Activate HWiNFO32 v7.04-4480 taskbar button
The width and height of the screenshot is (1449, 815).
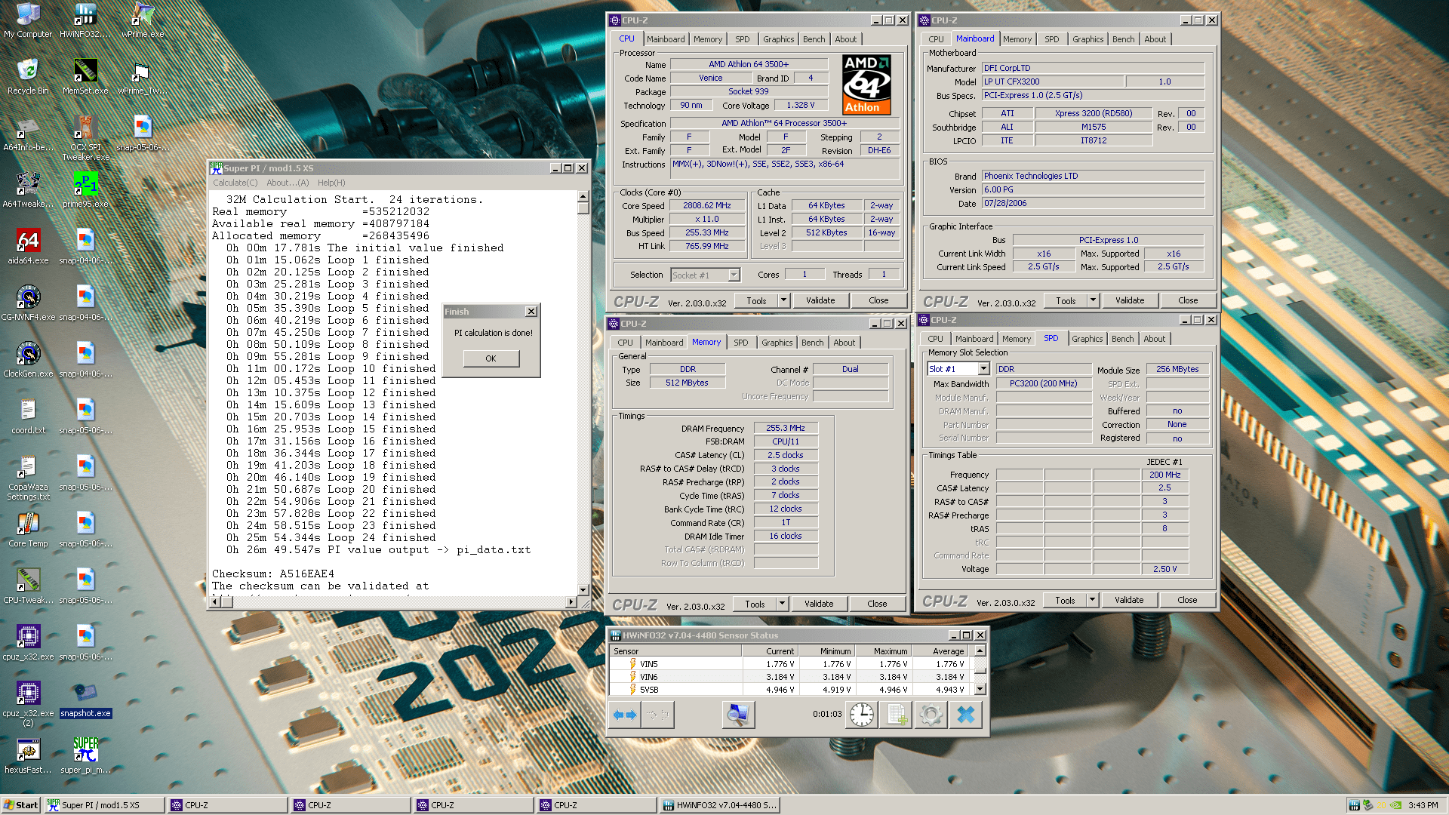719,805
